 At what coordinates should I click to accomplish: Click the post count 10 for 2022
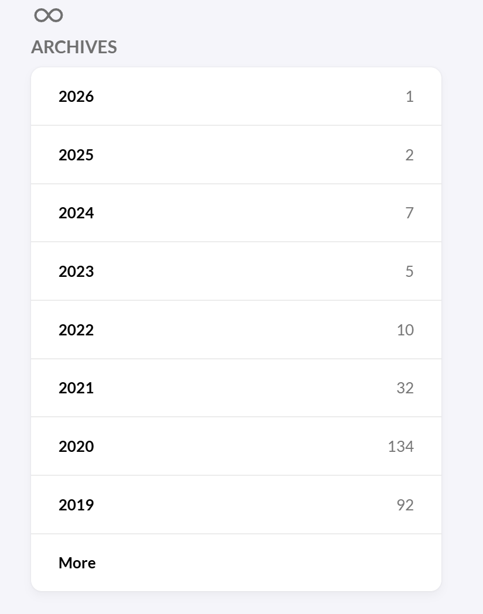pos(405,330)
